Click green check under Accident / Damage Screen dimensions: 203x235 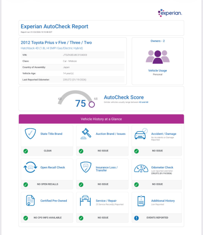[136, 151]
